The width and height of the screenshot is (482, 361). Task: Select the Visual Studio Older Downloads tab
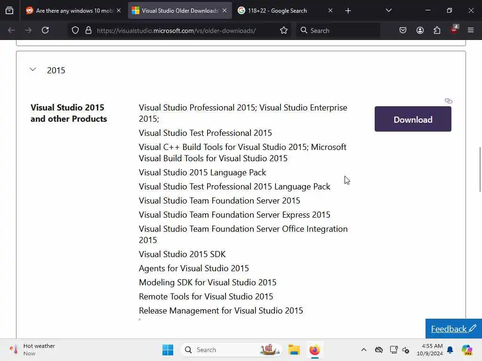tap(180, 11)
